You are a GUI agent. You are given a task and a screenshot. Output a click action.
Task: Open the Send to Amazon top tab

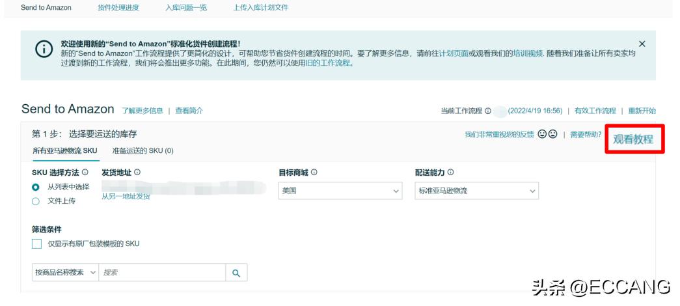46,7
